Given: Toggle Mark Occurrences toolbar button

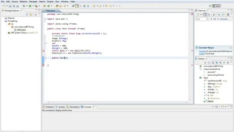Looking at the screenshot, I should 77,6.
